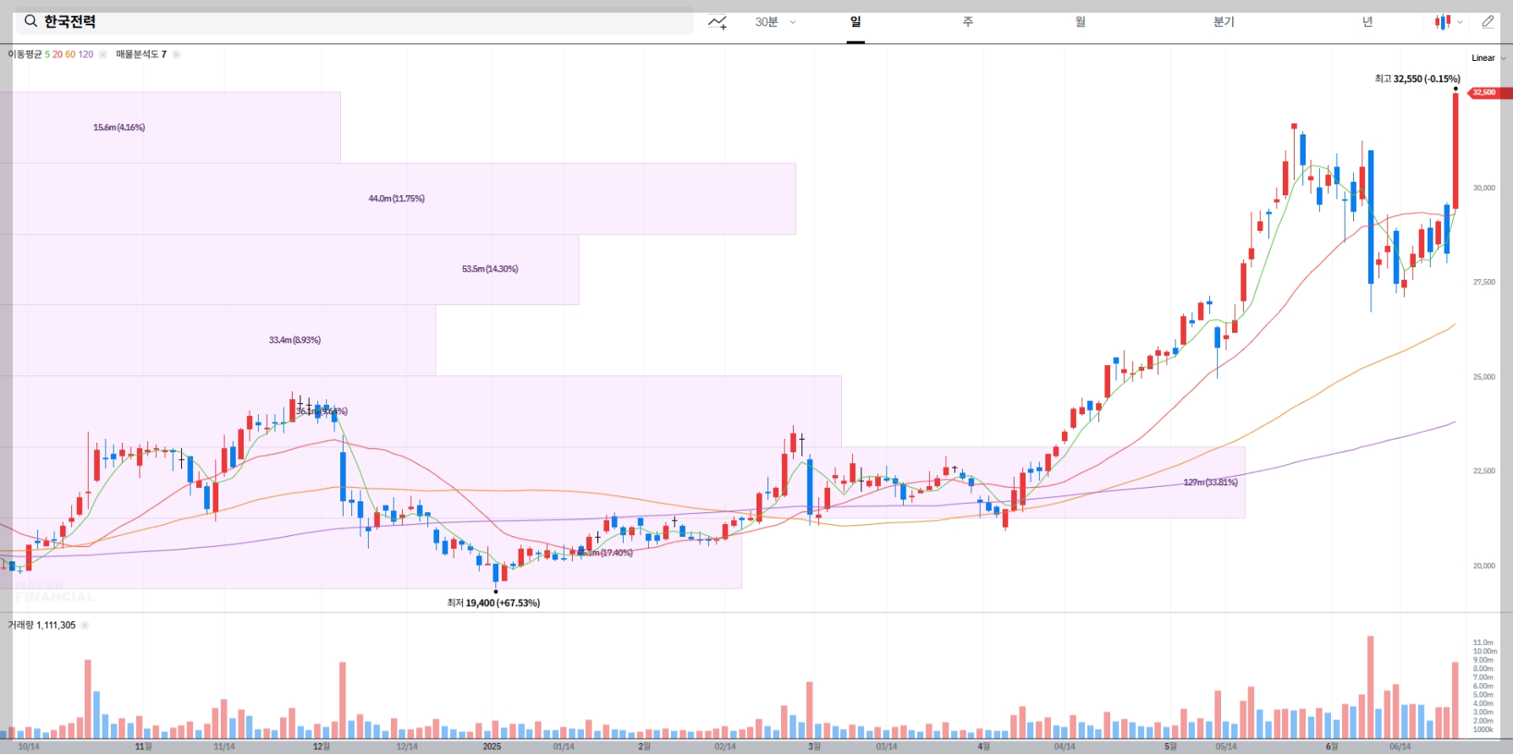Select the 일 (daily) chart tab
The image size is (1513, 754).
pyautogui.click(x=856, y=22)
